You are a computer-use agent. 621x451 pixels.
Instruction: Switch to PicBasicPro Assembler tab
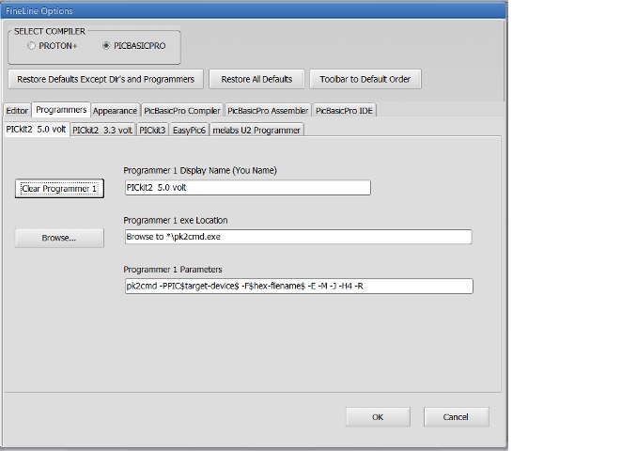[x=268, y=111]
